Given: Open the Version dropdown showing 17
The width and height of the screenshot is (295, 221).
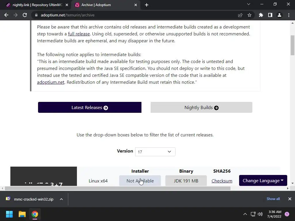Looking at the screenshot, I should pos(155,152).
